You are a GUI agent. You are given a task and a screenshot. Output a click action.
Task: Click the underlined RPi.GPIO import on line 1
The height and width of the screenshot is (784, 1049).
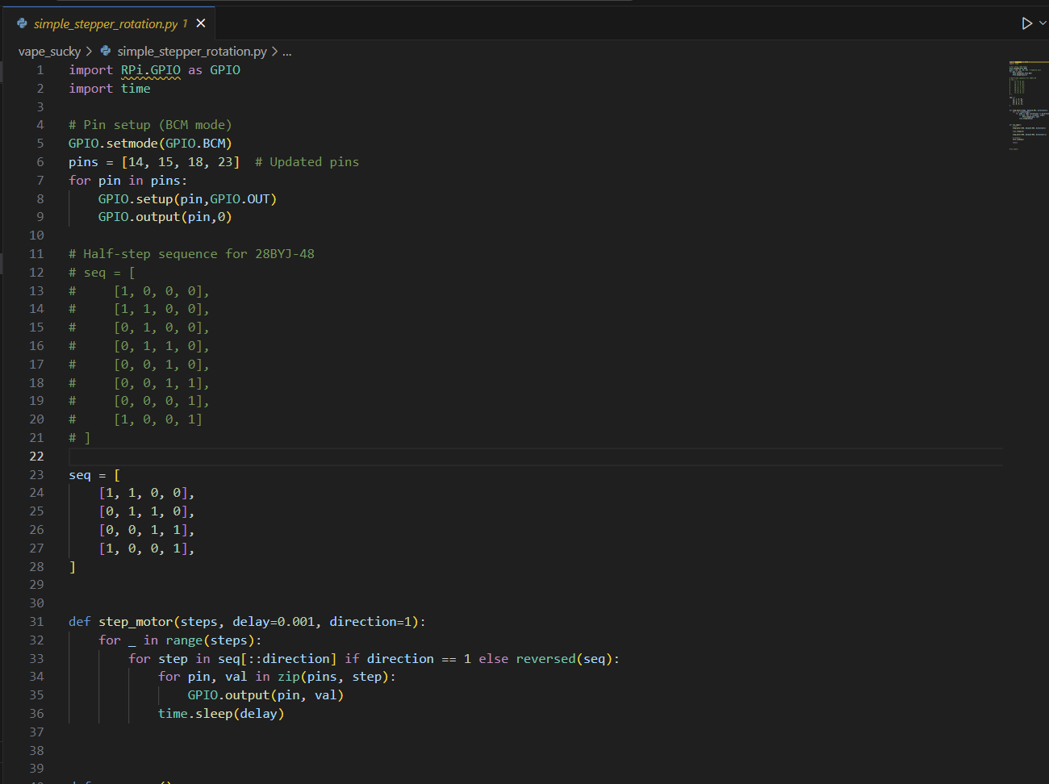[151, 70]
